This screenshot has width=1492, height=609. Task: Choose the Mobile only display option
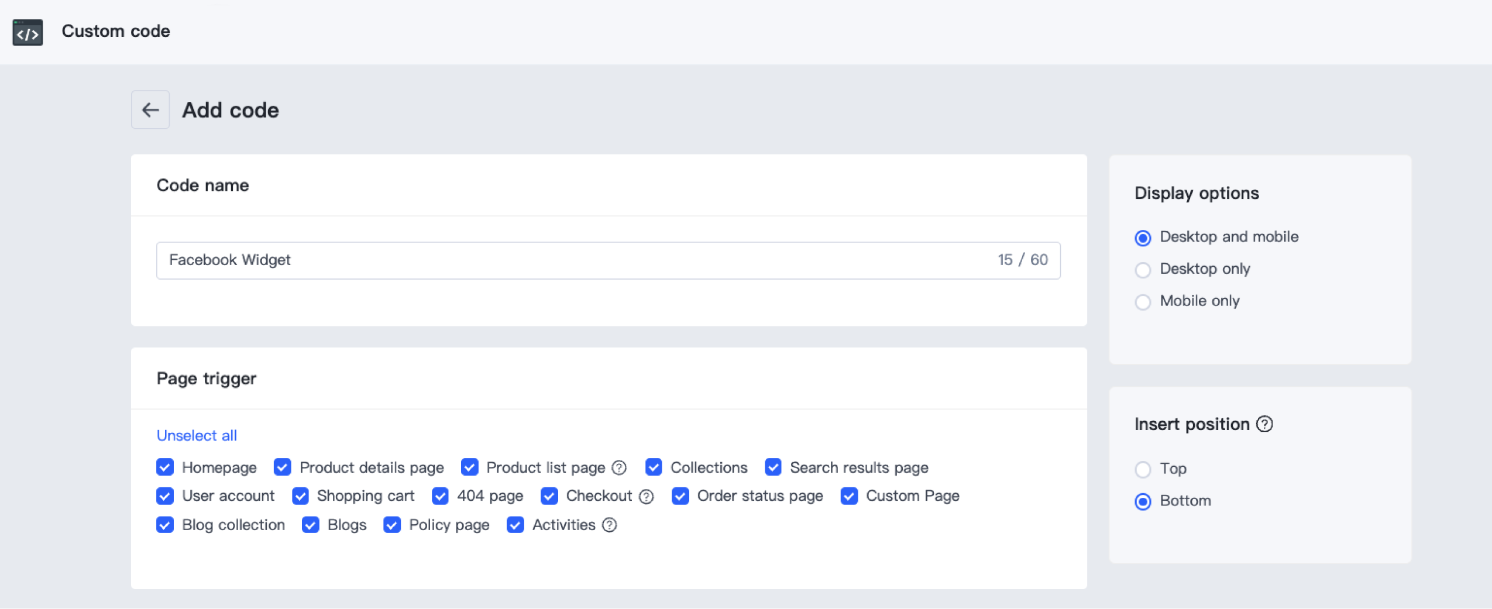tap(1143, 302)
